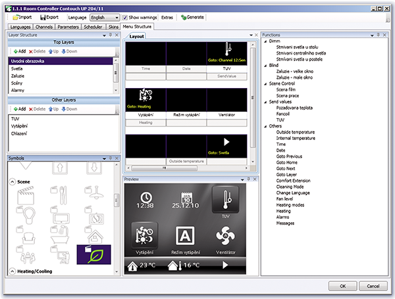Switch to the Languages tab
395x299 pixels.
click(x=20, y=27)
